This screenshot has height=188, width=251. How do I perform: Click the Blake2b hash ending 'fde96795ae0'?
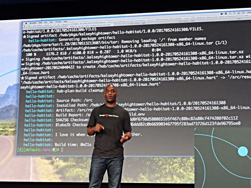point(185,123)
